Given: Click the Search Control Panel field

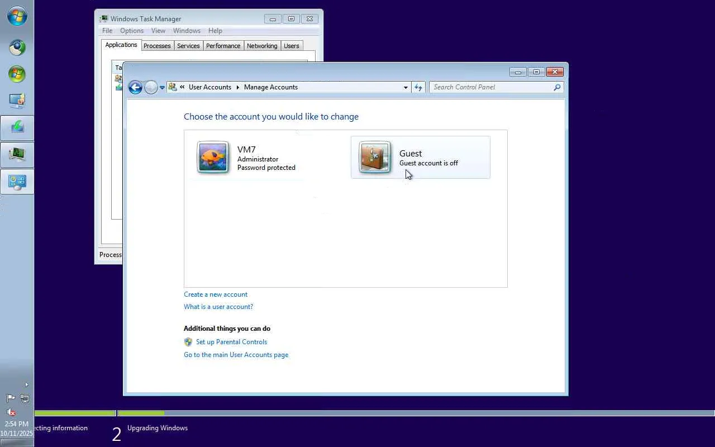Looking at the screenshot, I should coord(496,87).
